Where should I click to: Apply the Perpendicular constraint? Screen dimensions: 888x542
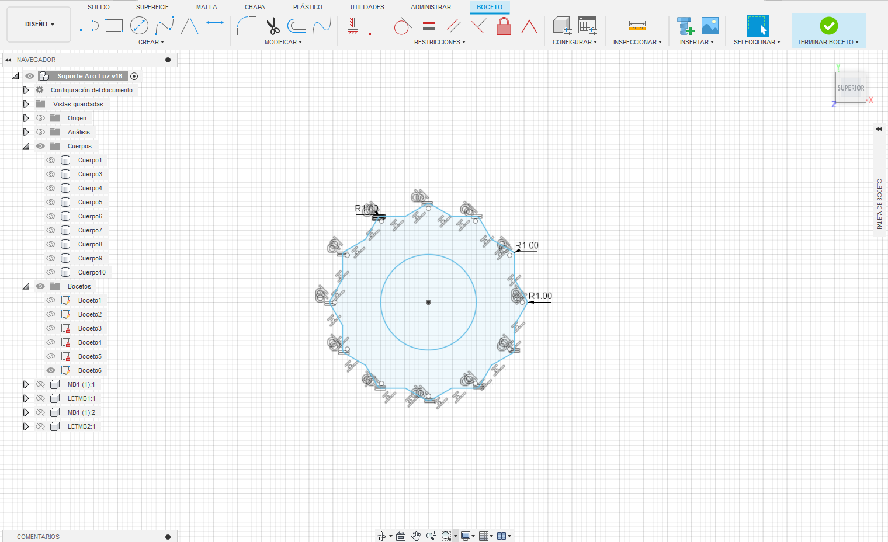[478, 26]
